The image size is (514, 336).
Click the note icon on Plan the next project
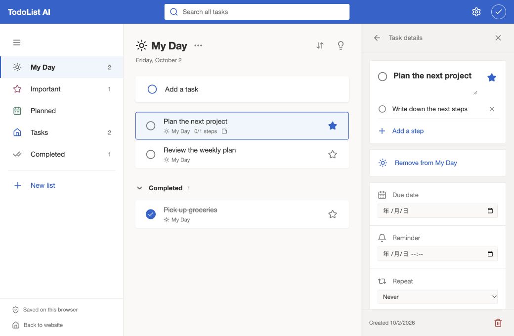coord(224,131)
